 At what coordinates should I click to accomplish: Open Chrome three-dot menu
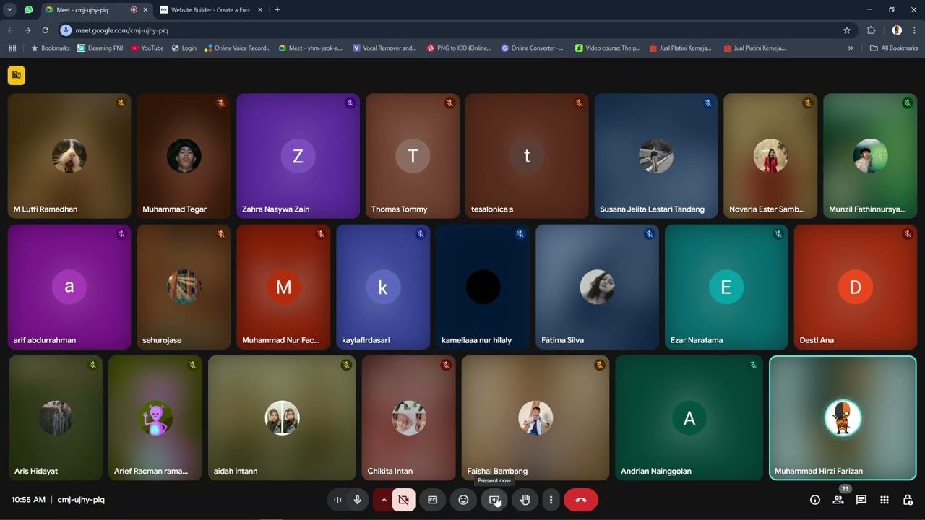tap(915, 30)
